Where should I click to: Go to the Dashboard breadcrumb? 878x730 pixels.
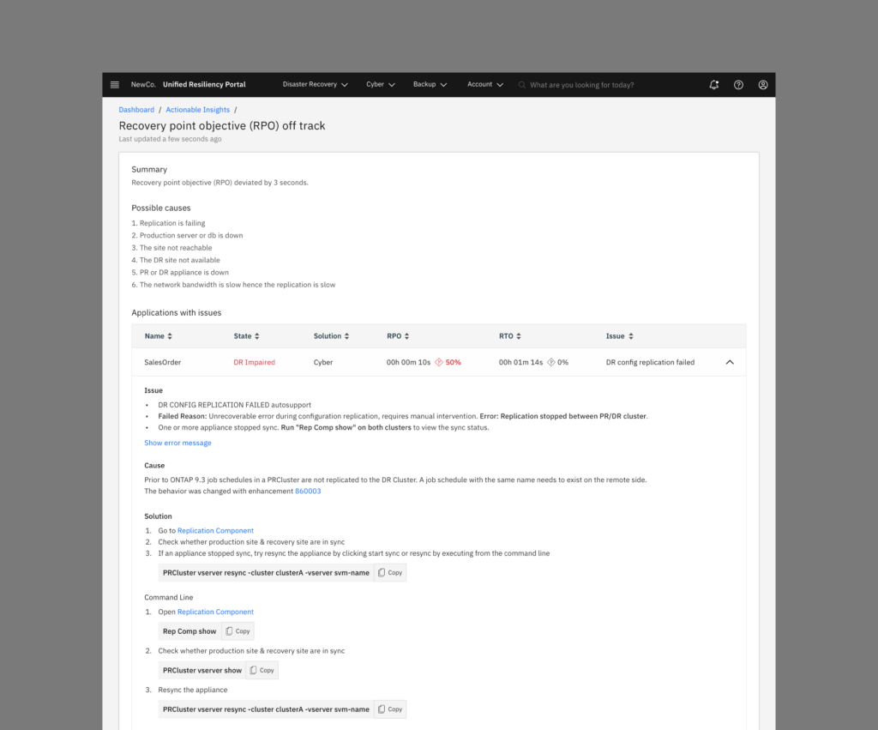pos(136,110)
